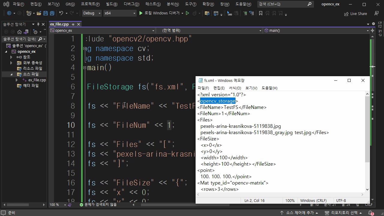Click the Live Share button
384x216 pixels.
[x=355, y=13]
